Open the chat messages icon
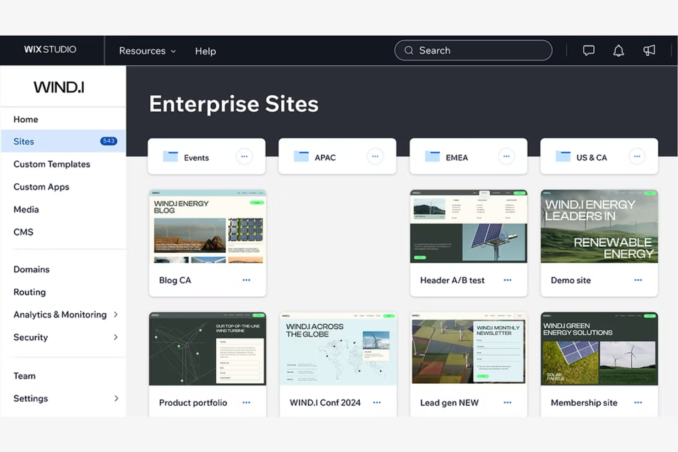The width and height of the screenshot is (678, 452). (x=589, y=50)
